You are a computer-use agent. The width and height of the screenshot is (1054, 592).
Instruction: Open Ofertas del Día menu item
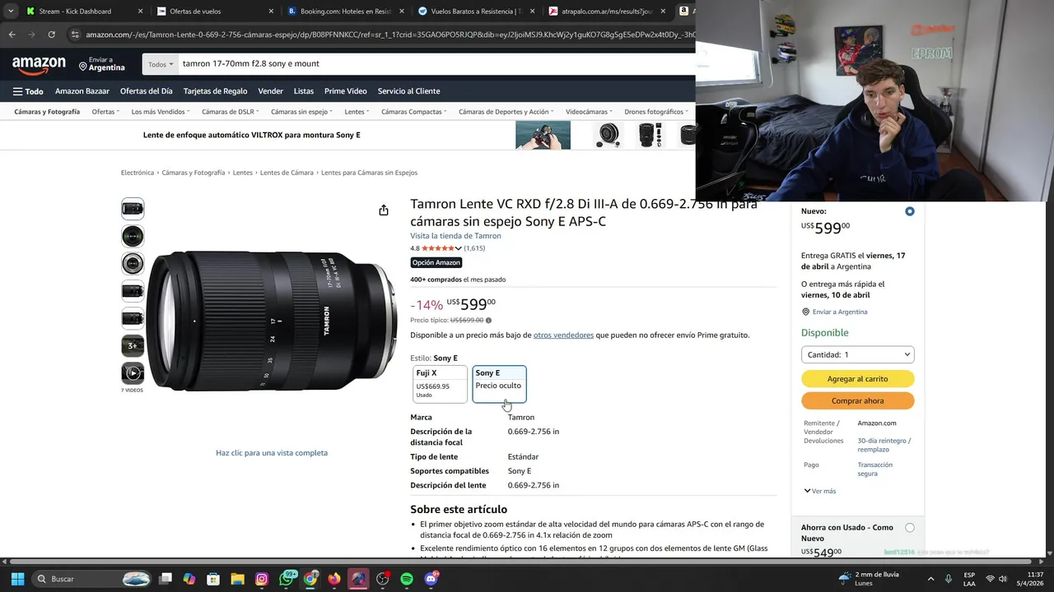pos(146,91)
